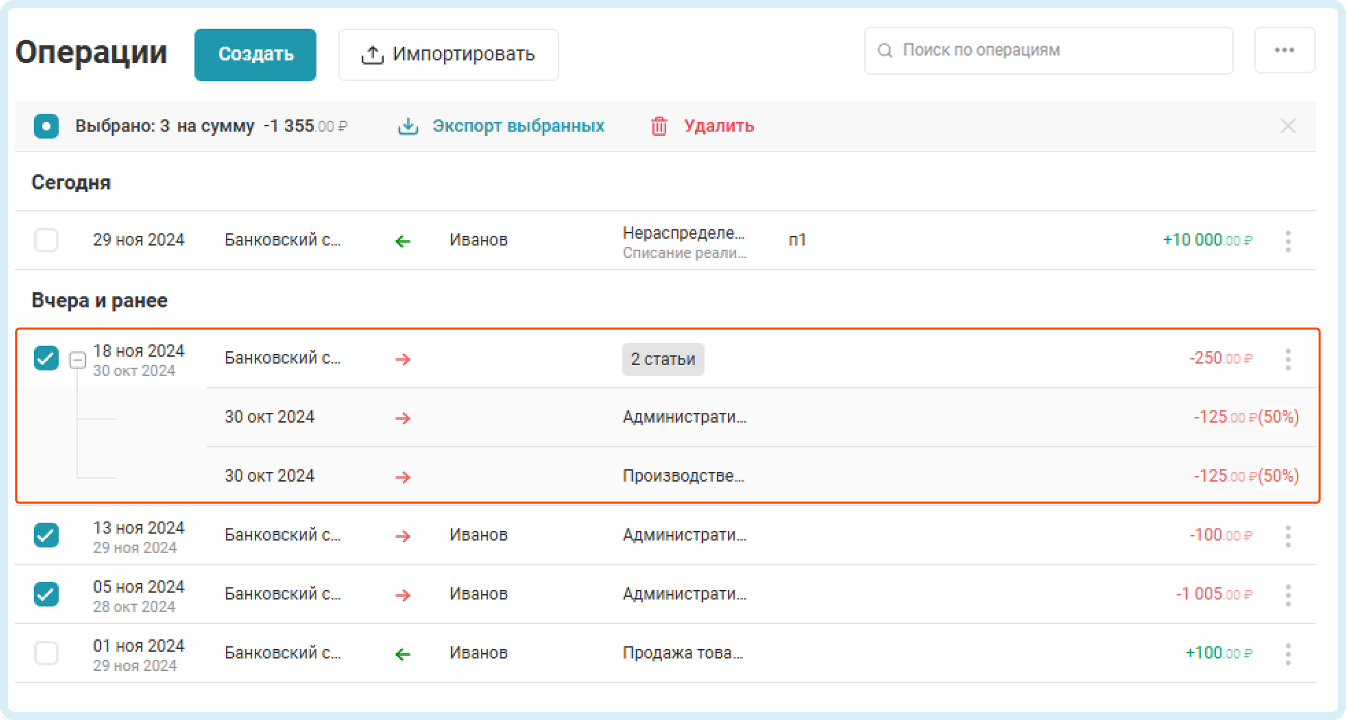Uncheck the 05 ноя 2024 operation

click(46, 595)
